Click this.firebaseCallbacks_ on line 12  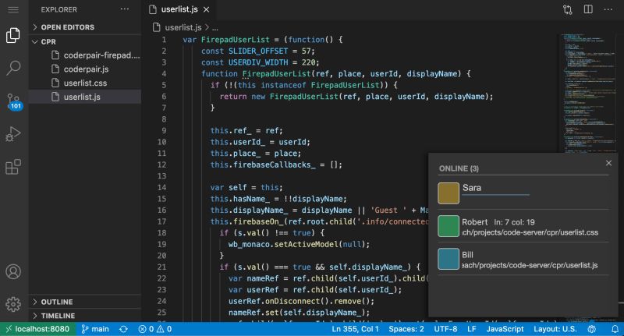coord(263,165)
